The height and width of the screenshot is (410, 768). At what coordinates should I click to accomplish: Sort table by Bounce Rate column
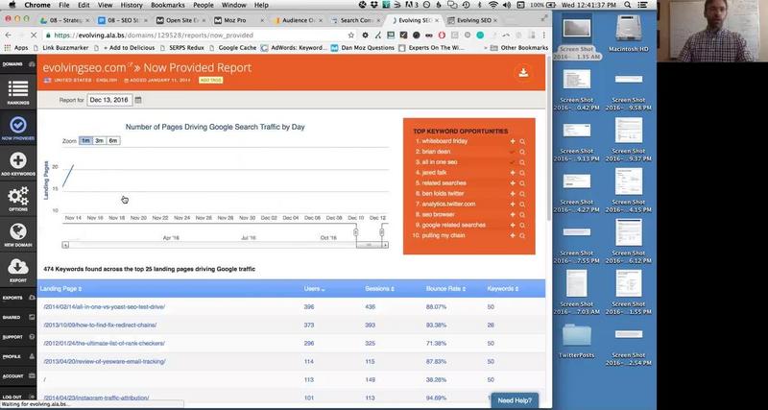[x=445, y=288]
